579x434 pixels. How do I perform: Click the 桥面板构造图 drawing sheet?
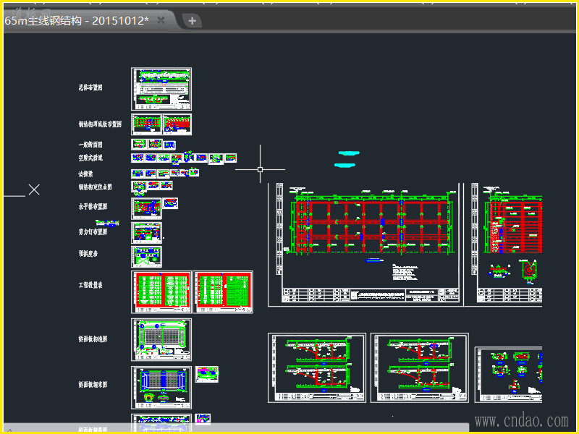[161, 339]
